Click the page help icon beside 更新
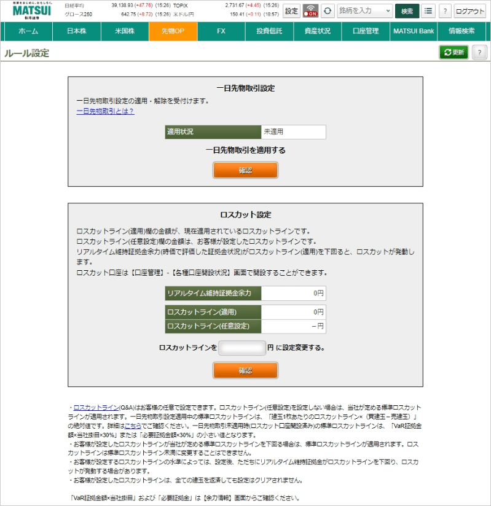This screenshot has height=506, width=491. (x=479, y=52)
